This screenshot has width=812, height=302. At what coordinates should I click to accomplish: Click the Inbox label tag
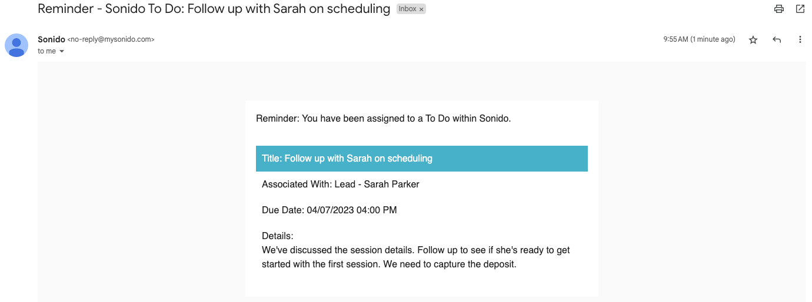tap(407, 9)
